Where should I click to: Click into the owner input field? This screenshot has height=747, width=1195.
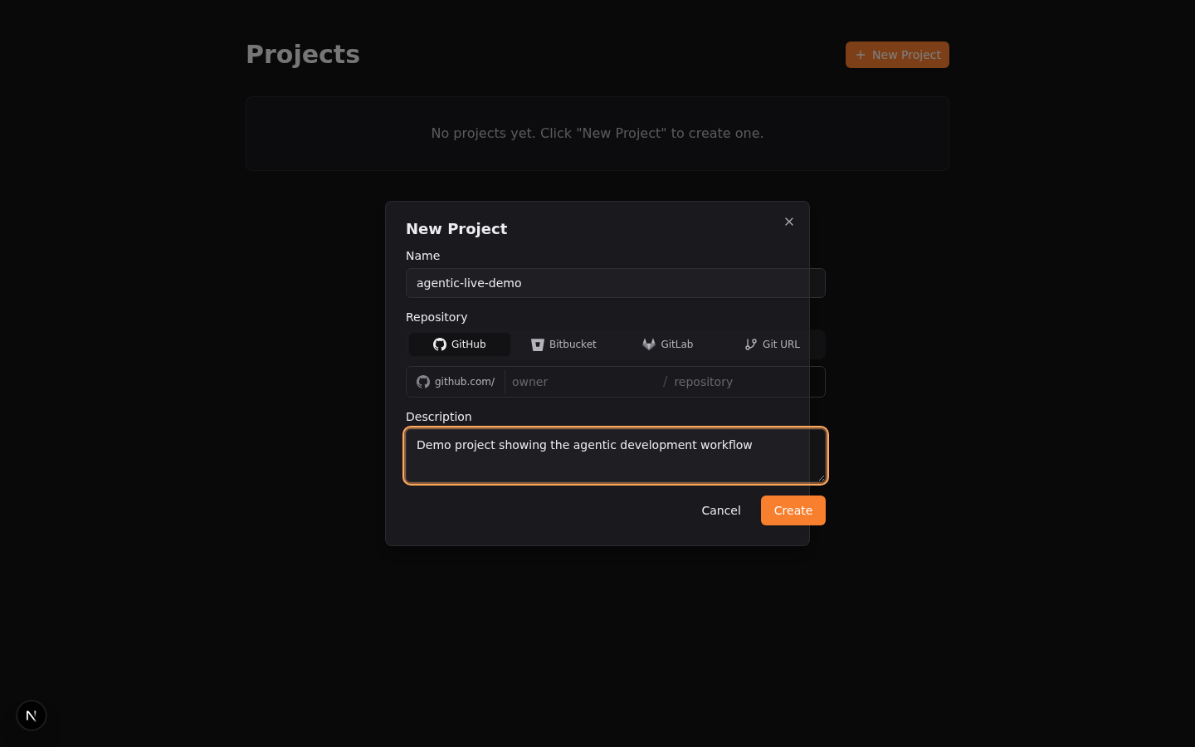(x=581, y=382)
